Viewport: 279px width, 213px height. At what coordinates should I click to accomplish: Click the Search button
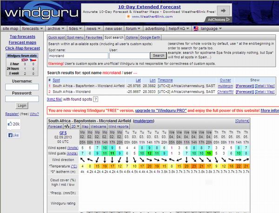159,55
